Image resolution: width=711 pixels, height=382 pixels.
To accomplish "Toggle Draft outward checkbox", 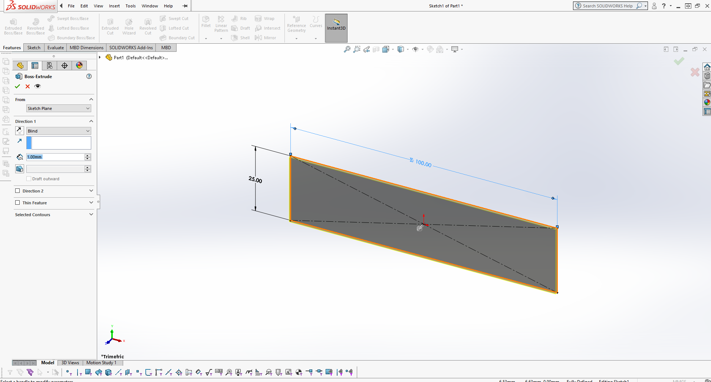I will (29, 179).
